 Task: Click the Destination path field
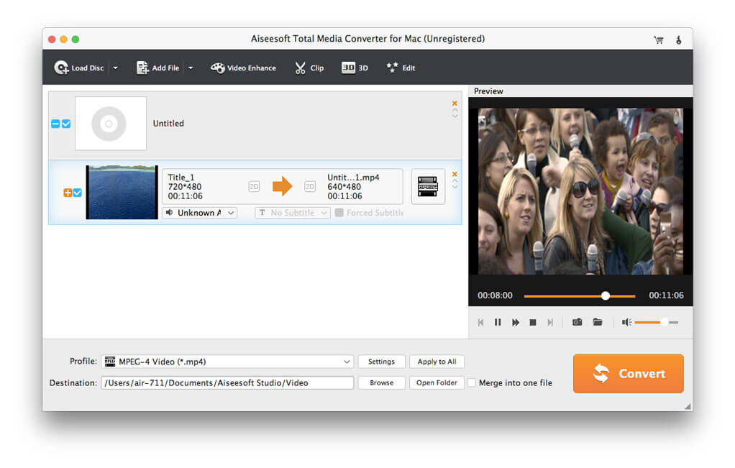[227, 382]
